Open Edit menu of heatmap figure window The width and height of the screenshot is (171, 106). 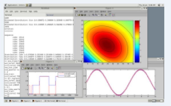point(81,11)
